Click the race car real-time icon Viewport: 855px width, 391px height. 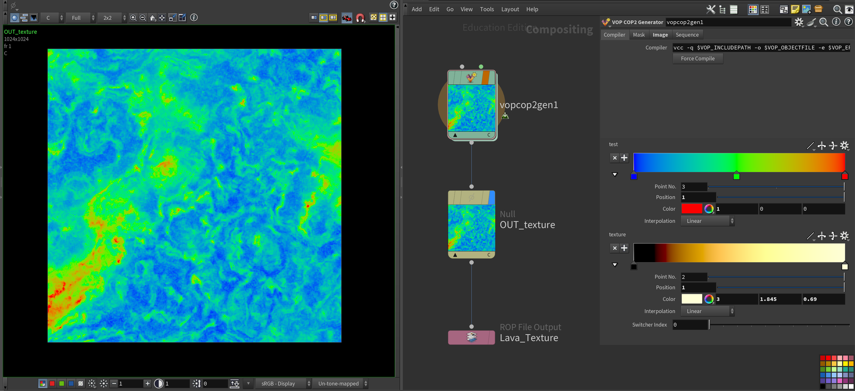346,18
